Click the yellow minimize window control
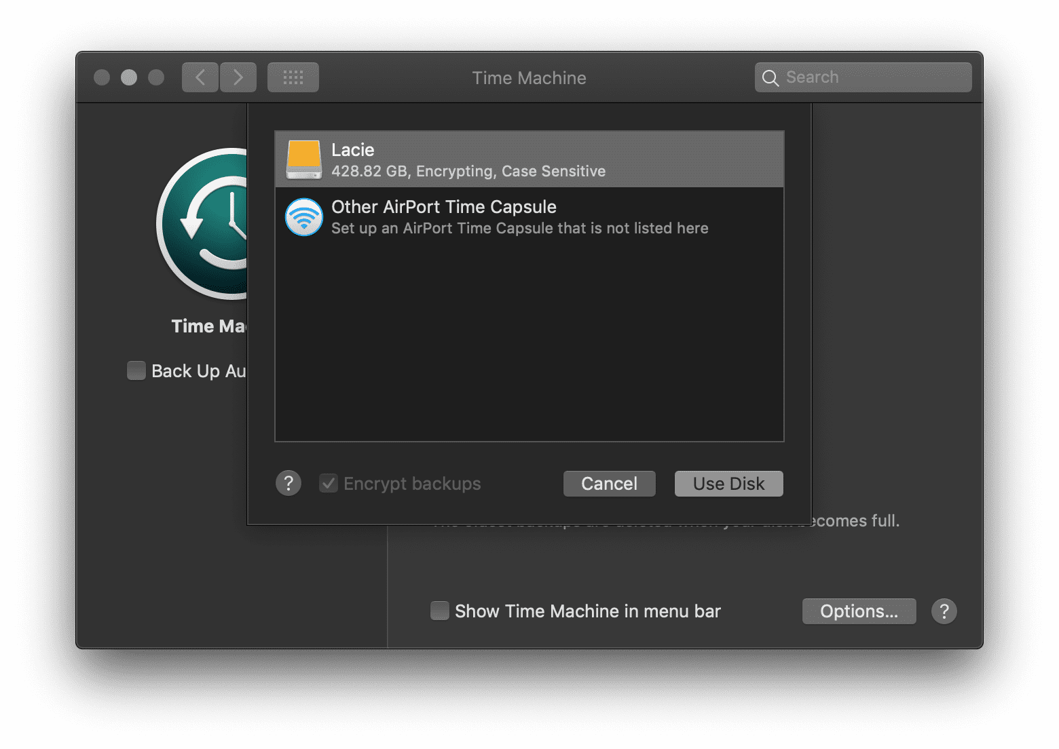This screenshot has height=749, width=1059. point(129,77)
